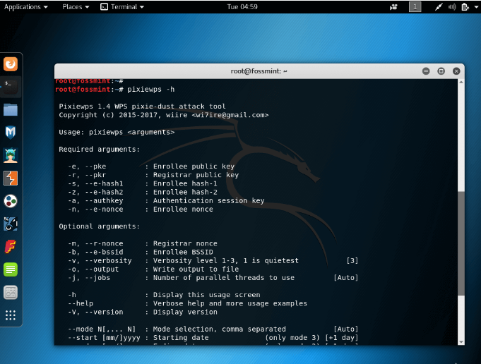Open Firefox from the dock
Screen dimensions: 481x364
pos(11,64)
